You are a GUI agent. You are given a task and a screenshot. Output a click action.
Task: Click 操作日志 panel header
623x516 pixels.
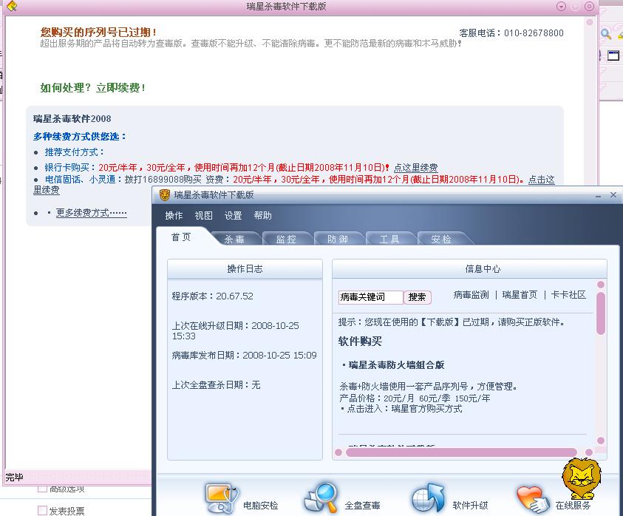[245, 269]
